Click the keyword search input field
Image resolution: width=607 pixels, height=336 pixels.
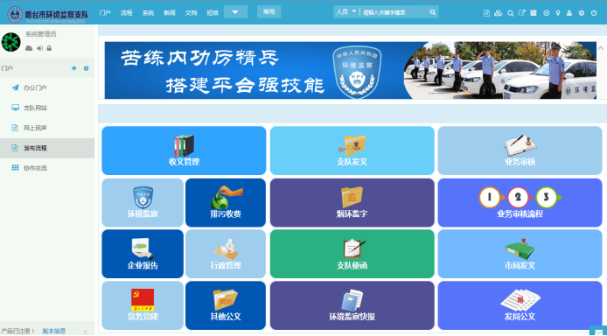click(394, 12)
